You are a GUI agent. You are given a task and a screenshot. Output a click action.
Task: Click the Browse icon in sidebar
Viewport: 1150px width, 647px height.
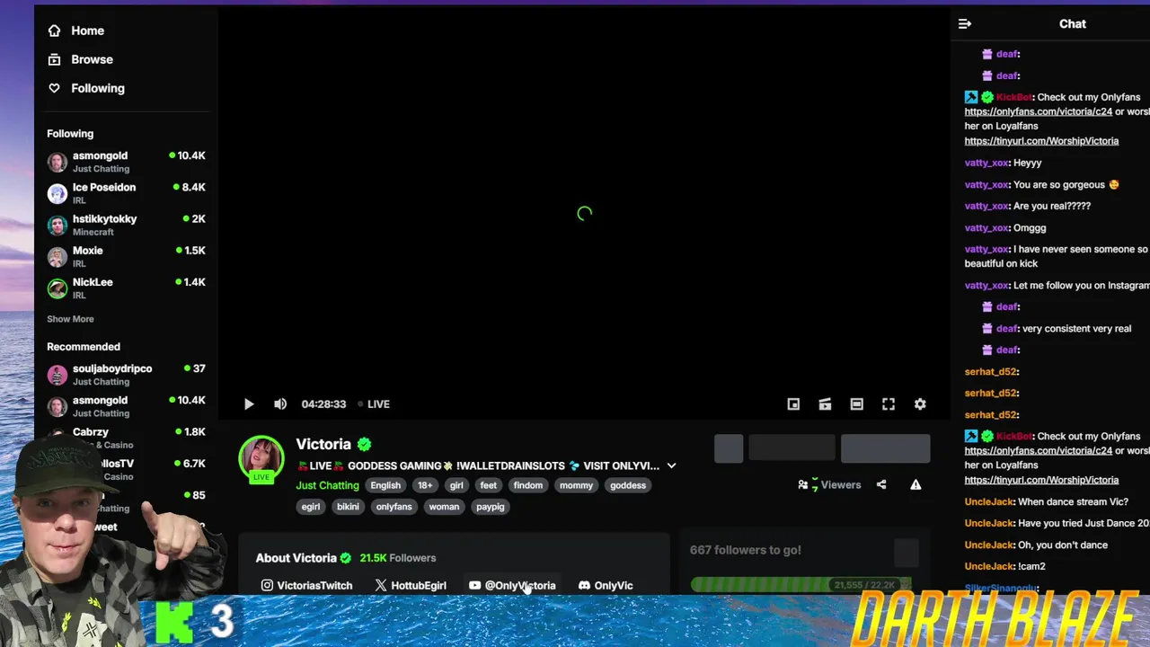click(x=54, y=59)
